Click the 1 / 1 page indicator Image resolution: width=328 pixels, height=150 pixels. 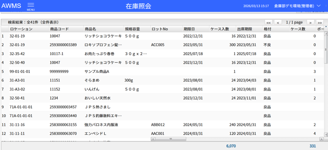tap(294, 22)
